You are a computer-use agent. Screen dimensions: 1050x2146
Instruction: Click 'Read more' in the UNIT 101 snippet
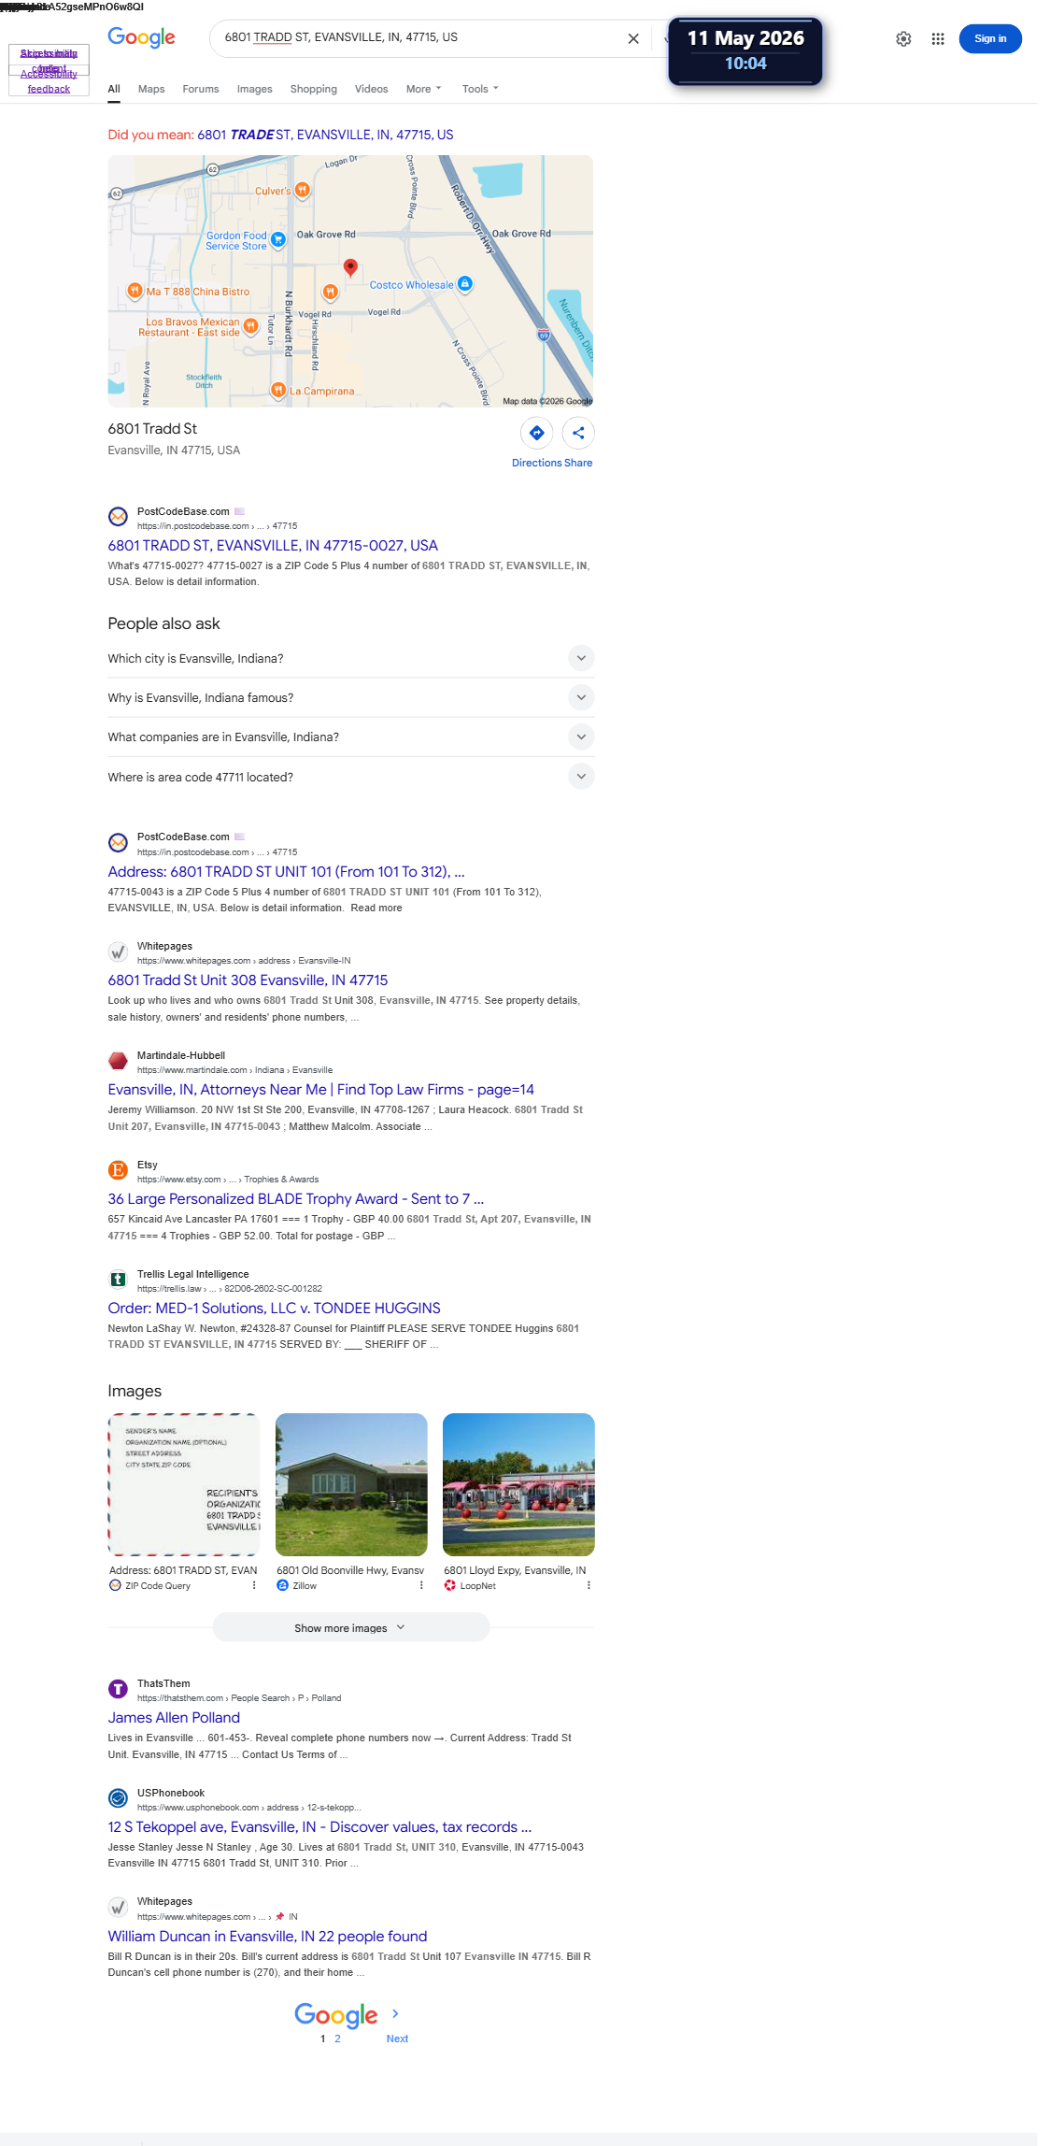376,908
